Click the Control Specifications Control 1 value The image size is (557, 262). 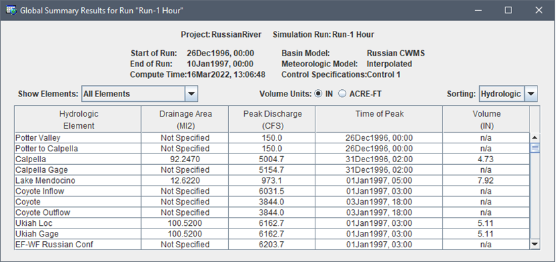[x=383, y=75]
